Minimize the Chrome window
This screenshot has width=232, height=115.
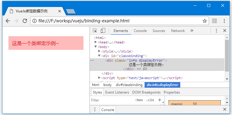click(x=195, y=6)
